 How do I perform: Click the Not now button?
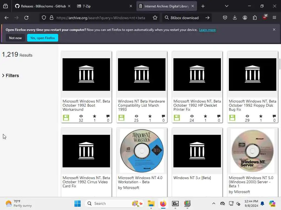pyautogui.click(x=15, y=38)
